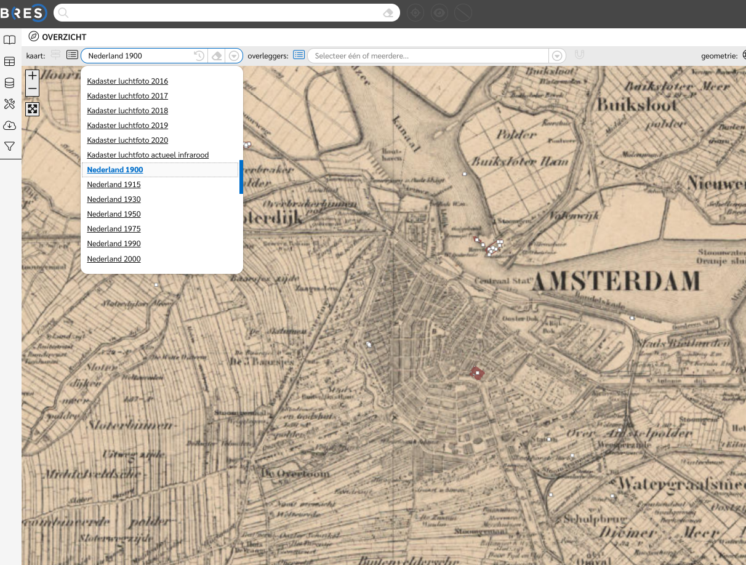Click the cloud download icon in sidebar
This screenshot has width=746, height=565.
point(9,126)
